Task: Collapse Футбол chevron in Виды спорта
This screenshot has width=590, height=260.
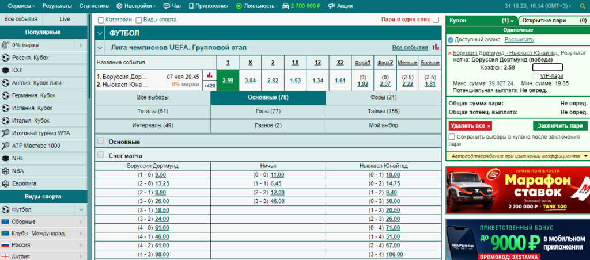Action: pos(81,209)
